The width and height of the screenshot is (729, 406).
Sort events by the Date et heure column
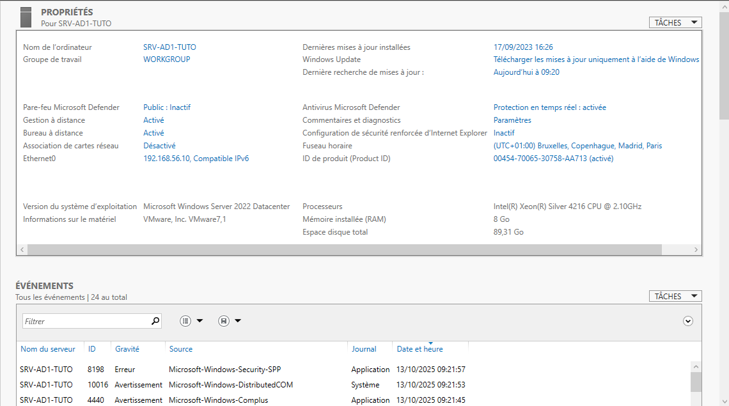(419, 349)
